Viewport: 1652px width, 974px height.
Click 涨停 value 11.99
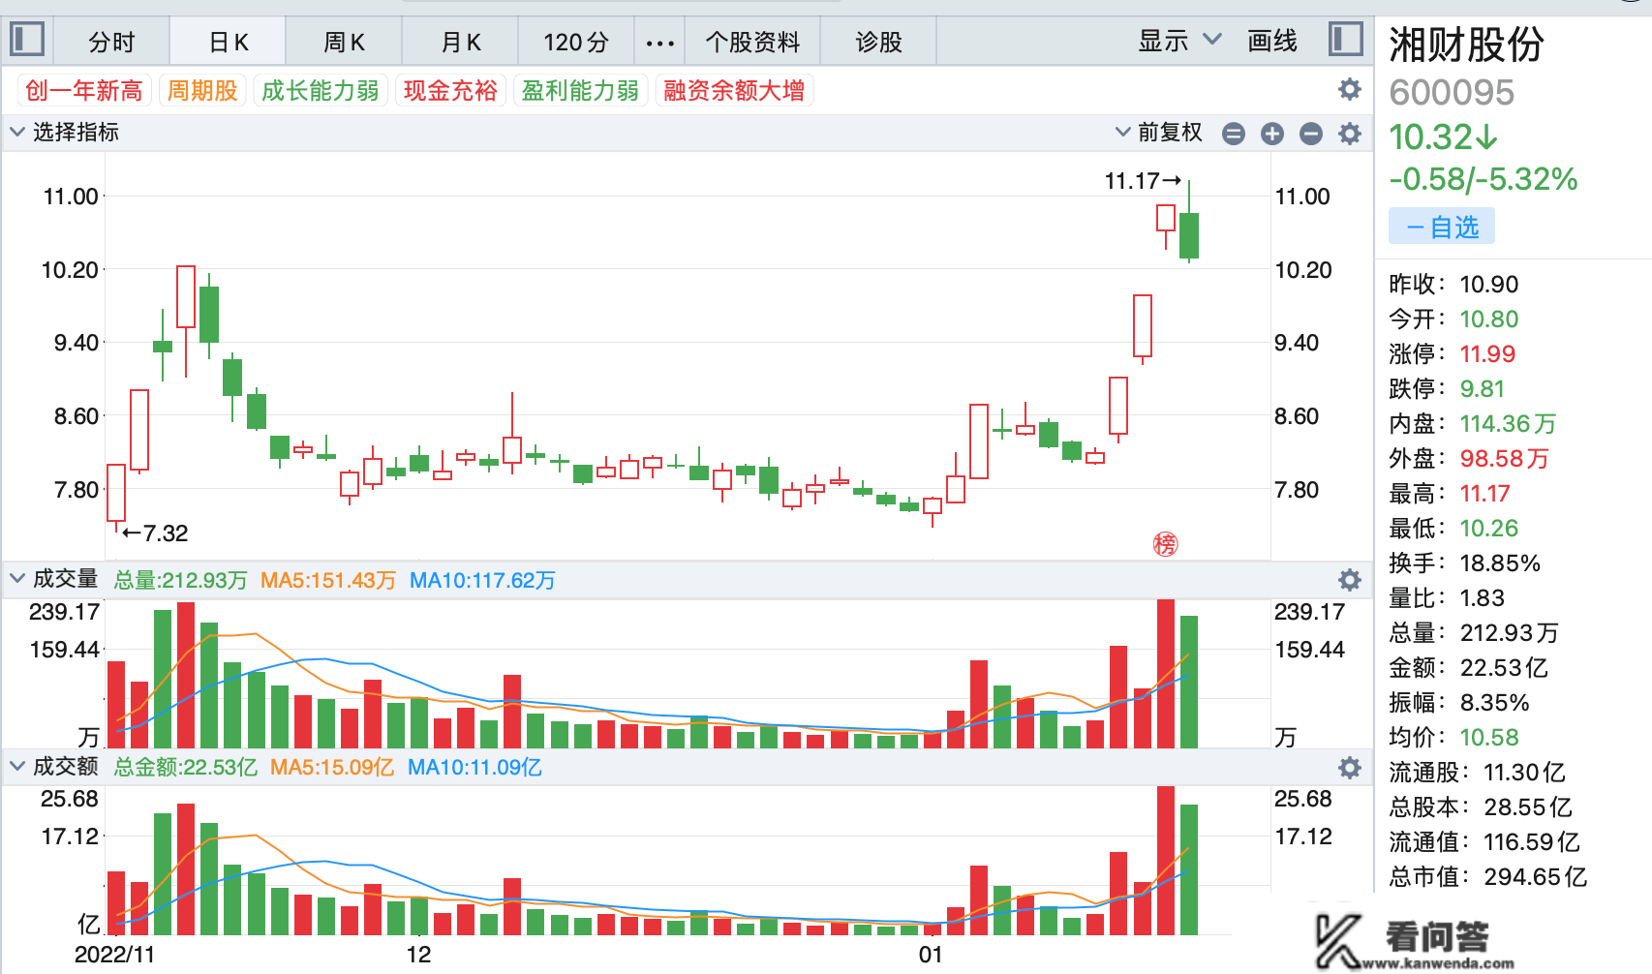(1487, 354)
